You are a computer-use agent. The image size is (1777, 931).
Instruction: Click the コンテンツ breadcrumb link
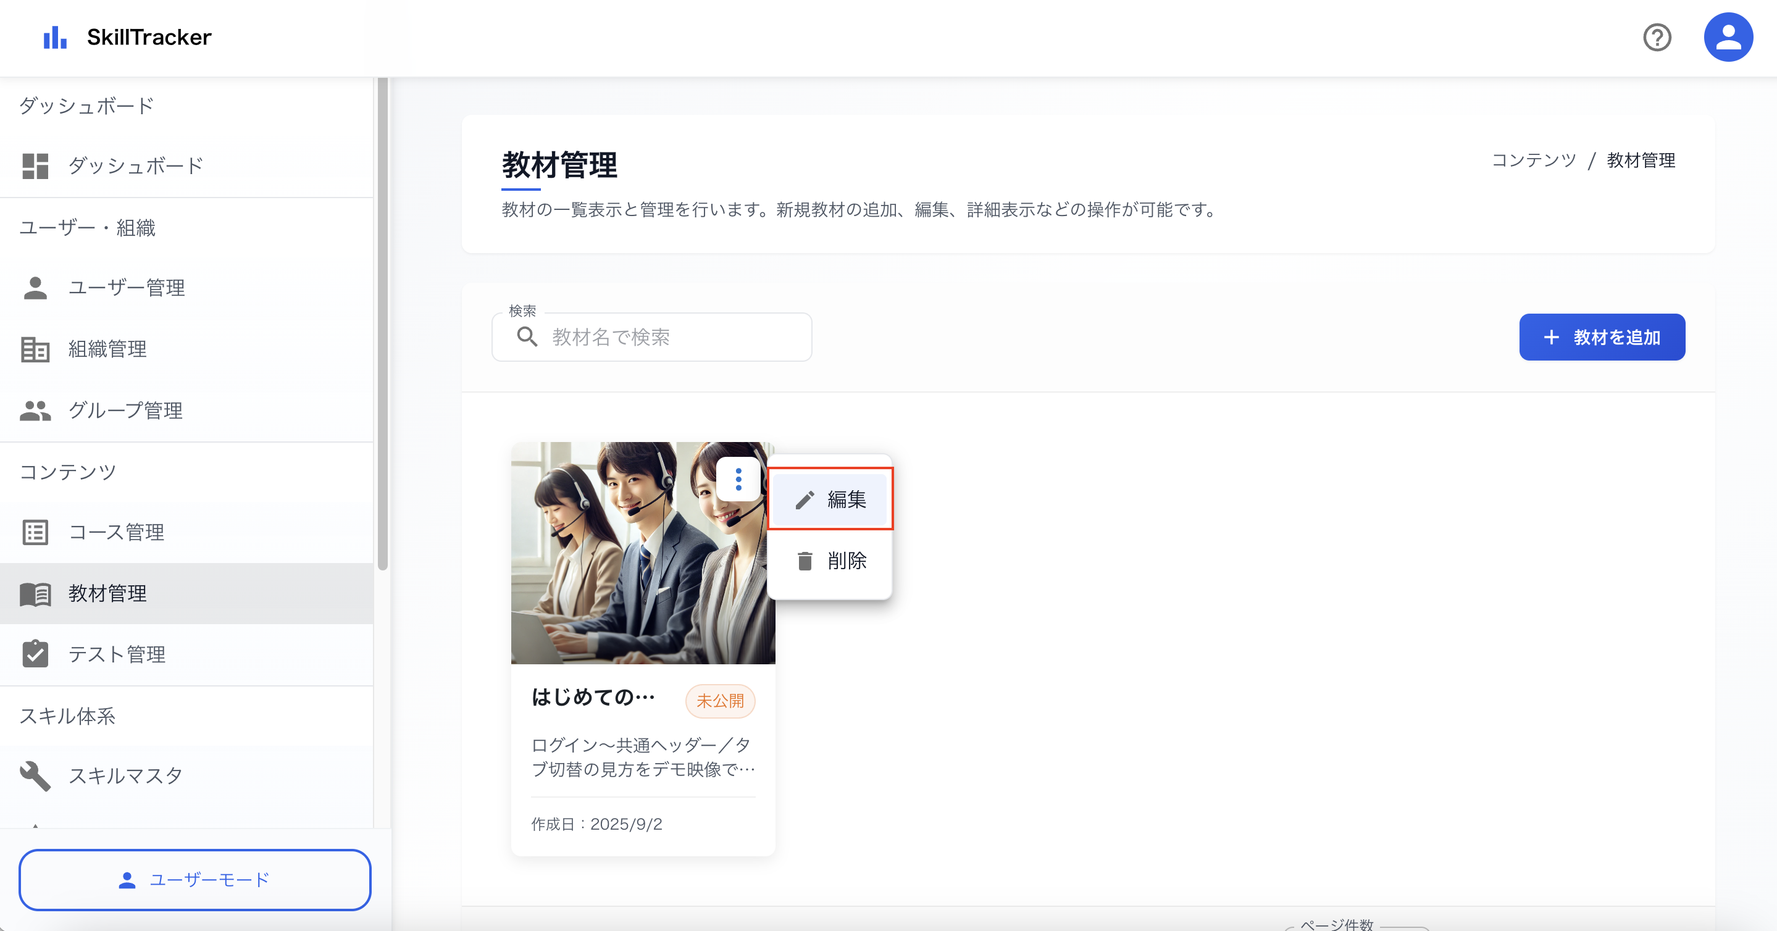point(1534,161)
